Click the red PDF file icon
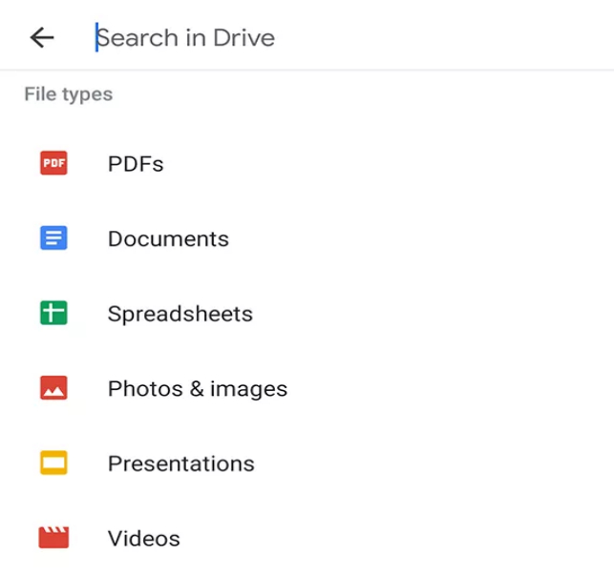The width and height of the screenshot is (614, 575). click(53, 163)
